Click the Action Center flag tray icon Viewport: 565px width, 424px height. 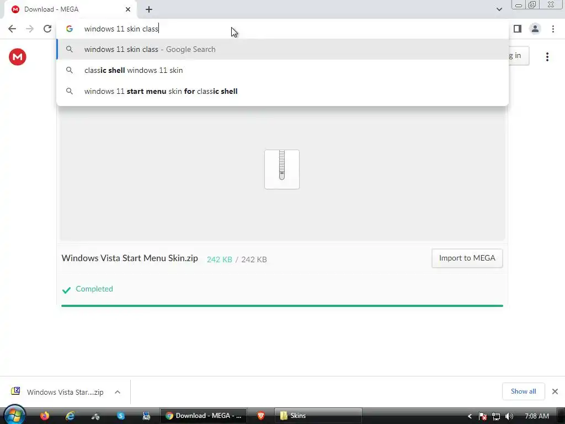click(x=483, y=416)
